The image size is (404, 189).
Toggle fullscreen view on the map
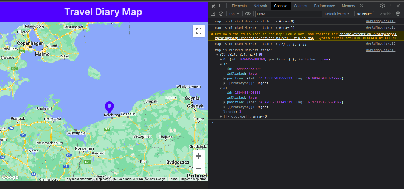tap(199, 31)
